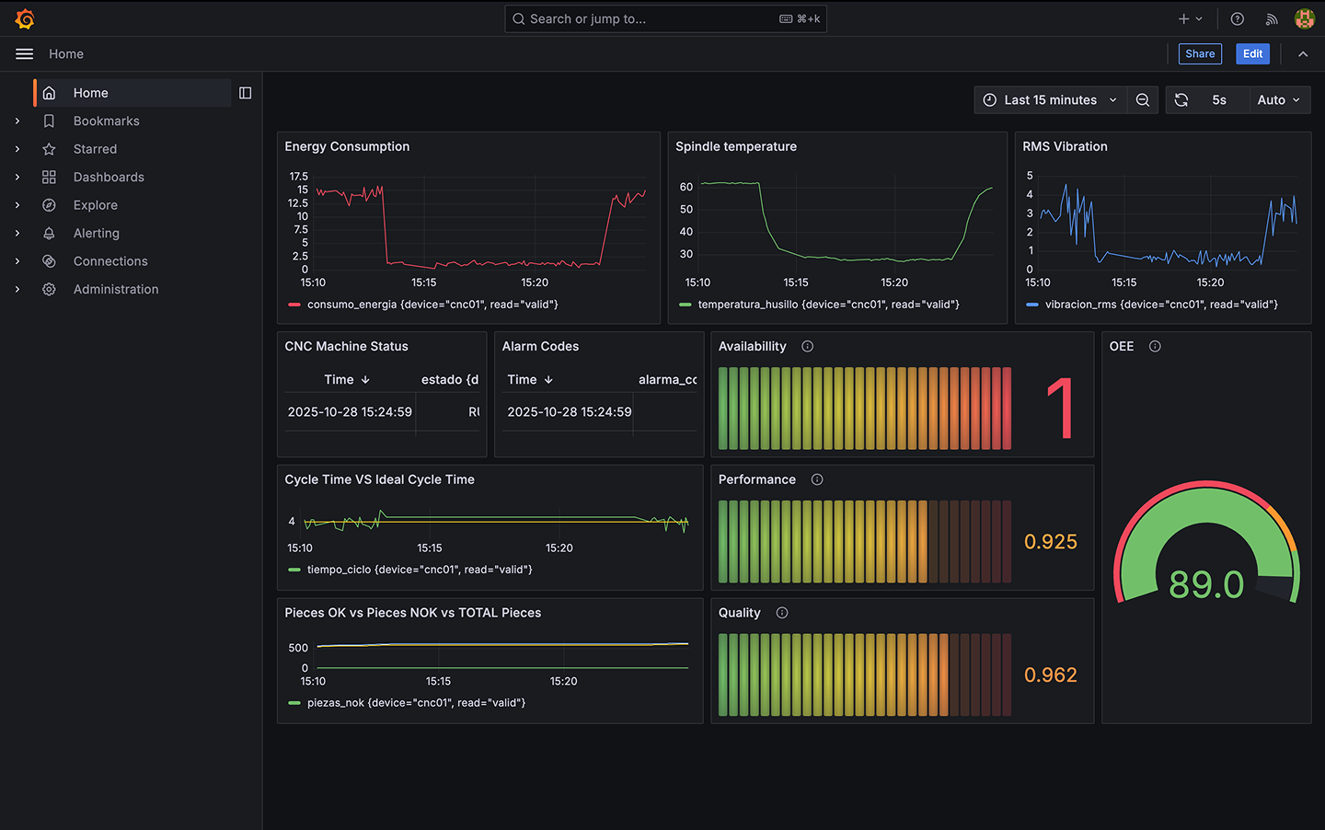1325x830 pixels.
Task: Open Alerting in the sidebar
Action: pos(97,234)
